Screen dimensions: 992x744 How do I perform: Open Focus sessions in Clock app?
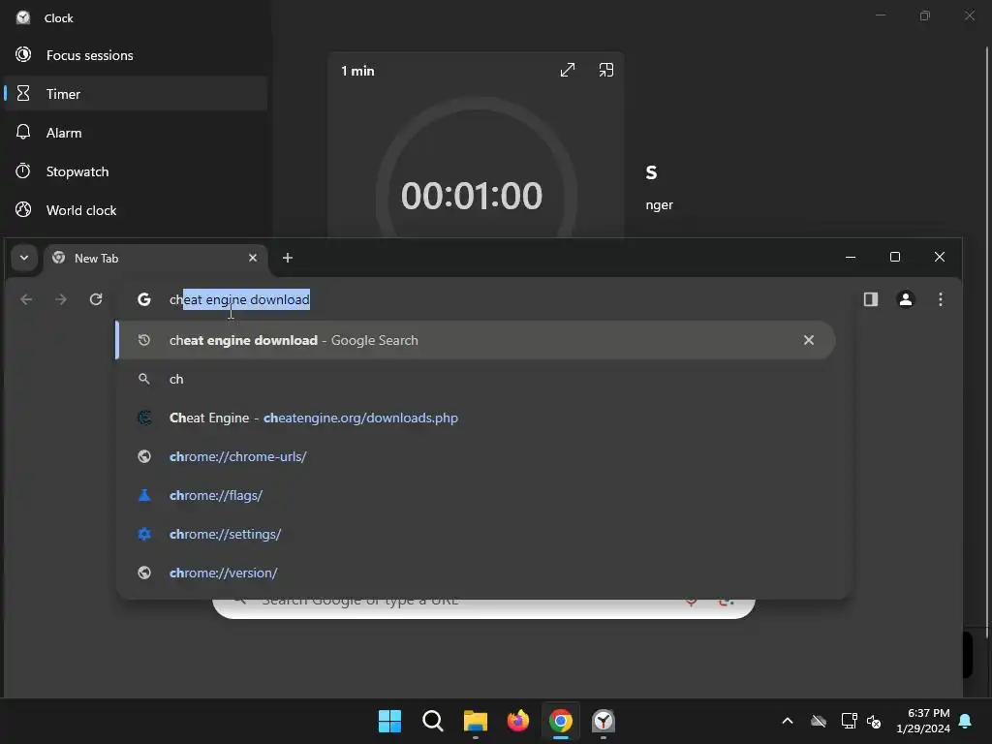(136, 55)
